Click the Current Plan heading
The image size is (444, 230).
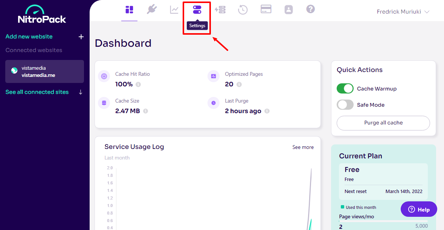click(360, 156)
